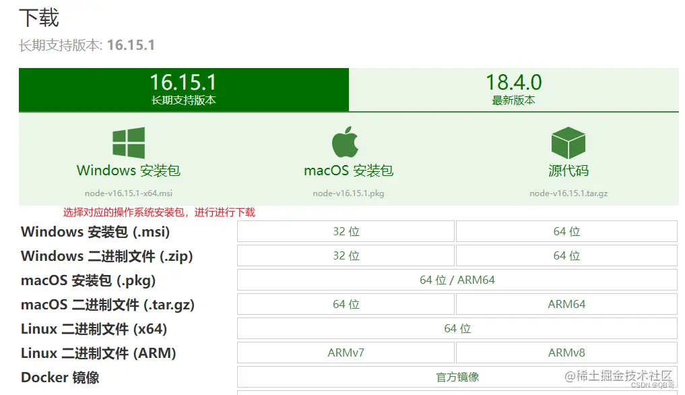This screenshot has width=685, height=395.
Task: Download the 64 位 Windows 二进制文件 (.zip)
Action: click(566, 255)
